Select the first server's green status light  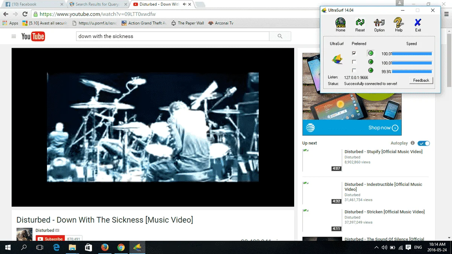(x=371, y=53)
